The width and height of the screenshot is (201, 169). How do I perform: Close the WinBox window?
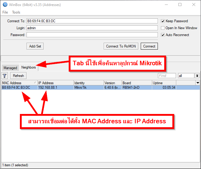(194, 5)
